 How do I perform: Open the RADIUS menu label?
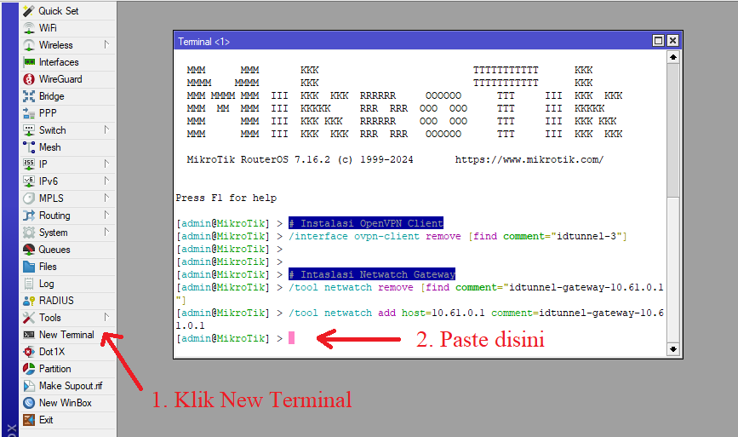click(56, 301)
